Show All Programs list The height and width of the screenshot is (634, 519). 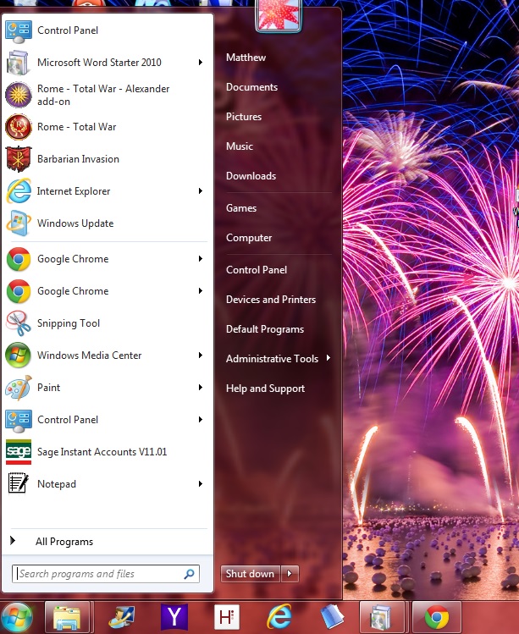(x=64, y=542)
